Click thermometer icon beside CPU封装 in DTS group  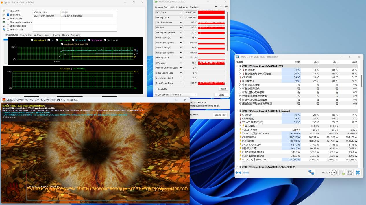240,77
